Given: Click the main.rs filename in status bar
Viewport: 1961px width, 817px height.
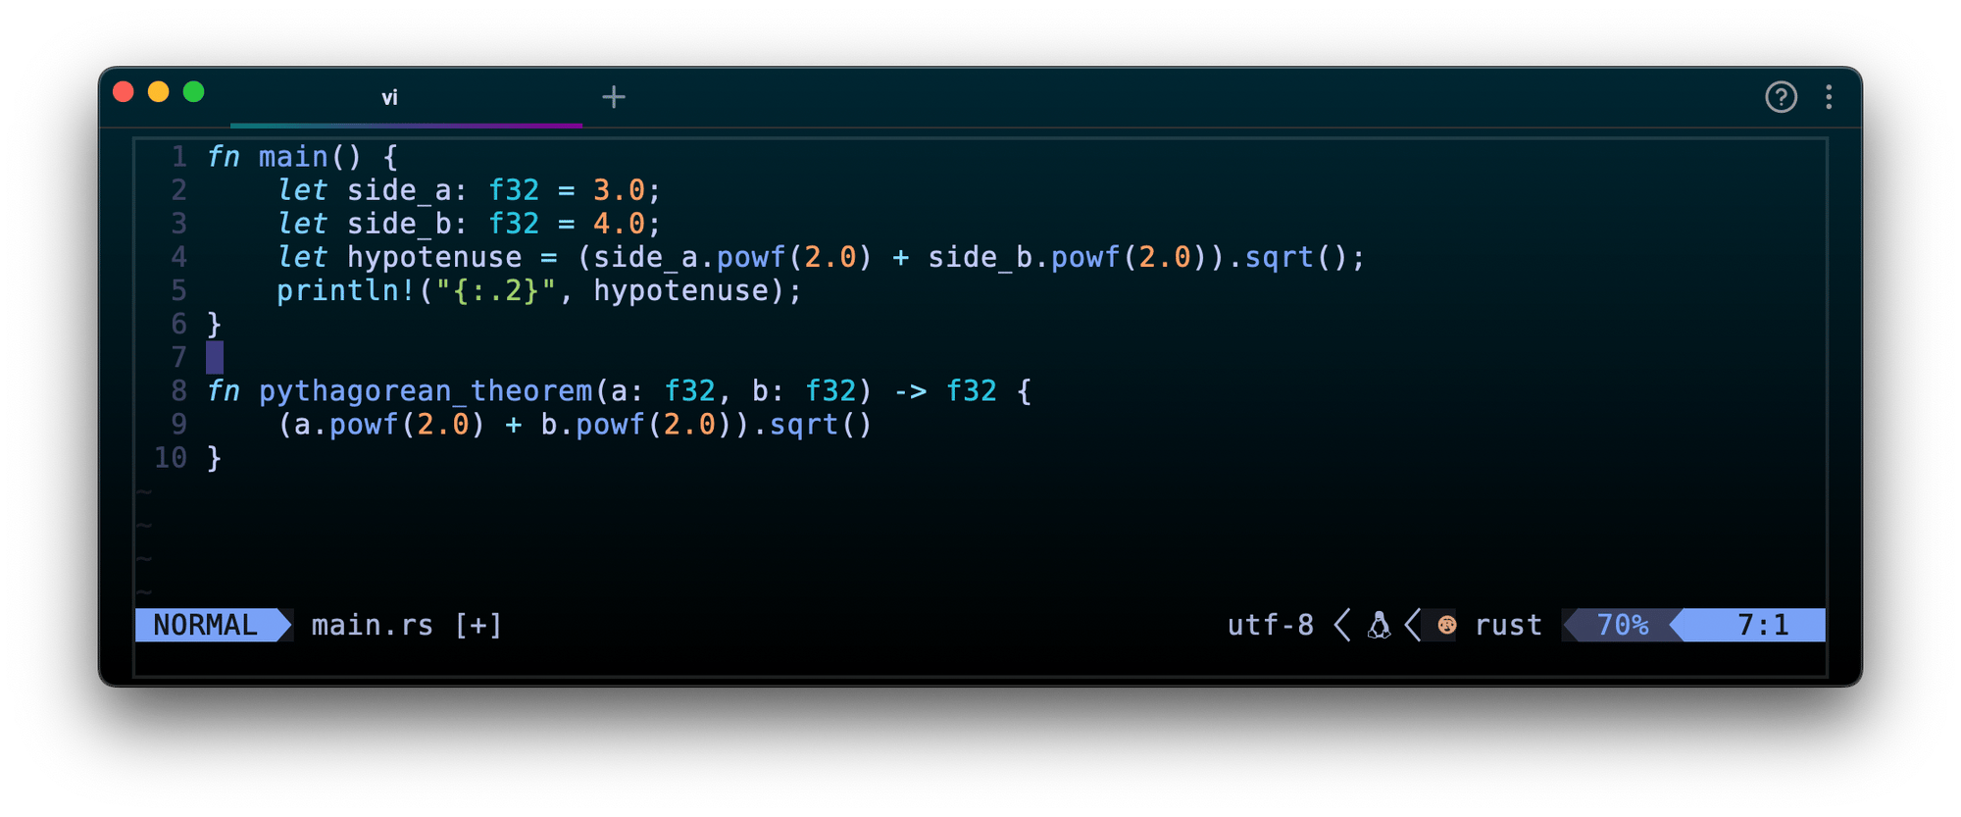Looking at the screenshot, I should (x=372, y=626).
